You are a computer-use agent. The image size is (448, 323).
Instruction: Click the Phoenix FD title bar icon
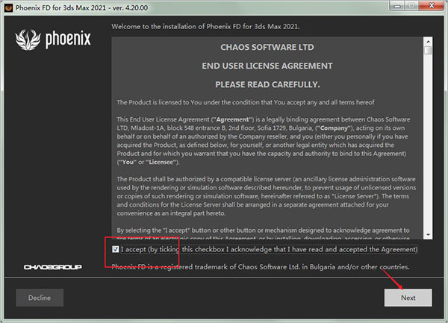(x=8, y=7)
